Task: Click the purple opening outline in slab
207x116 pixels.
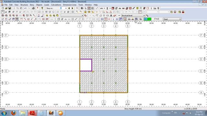Action: pyautogui.click(x=92, y=65)
